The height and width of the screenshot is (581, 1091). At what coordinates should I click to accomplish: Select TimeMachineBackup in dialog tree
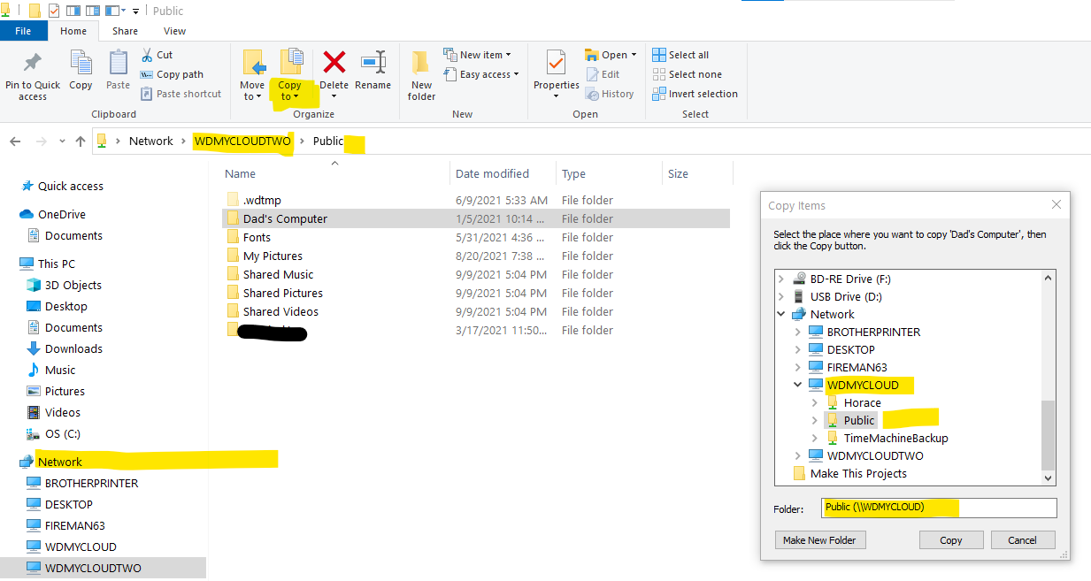(895, 438)
